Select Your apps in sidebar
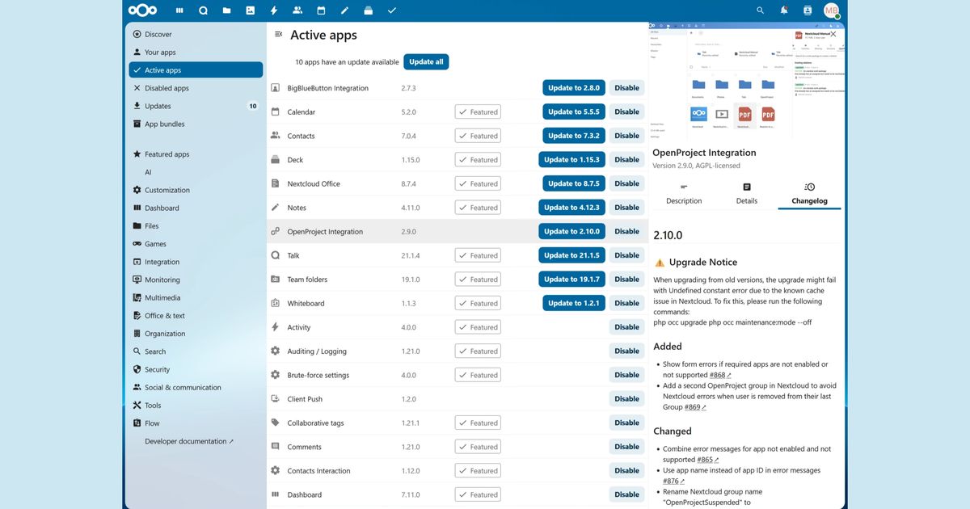Viewport: 970px width, 509px height. coord(196,52)
